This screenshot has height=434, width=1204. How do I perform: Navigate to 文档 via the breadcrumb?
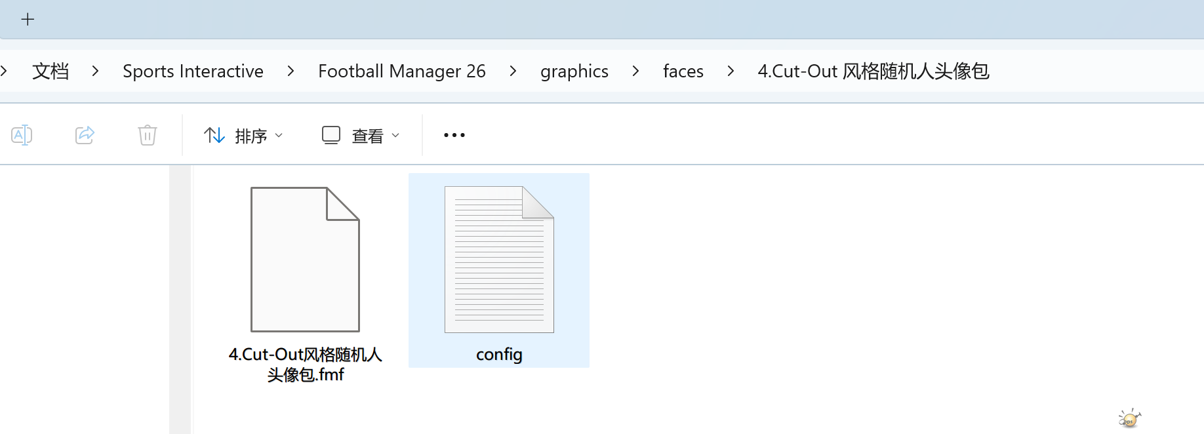(x=50, y=71)
